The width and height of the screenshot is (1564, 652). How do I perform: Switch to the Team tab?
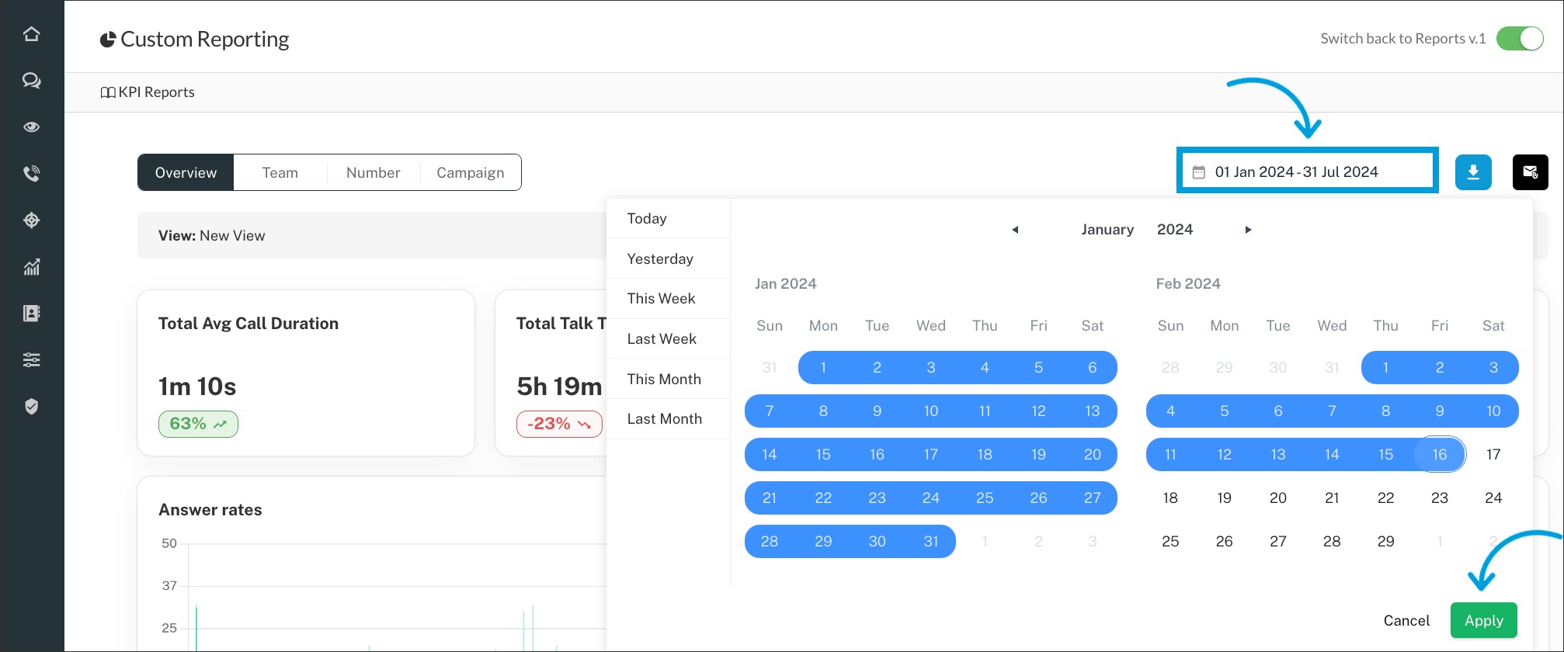coord(280,173)
